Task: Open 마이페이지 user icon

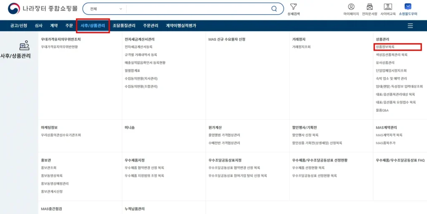Action: click(x=351, y=7)
